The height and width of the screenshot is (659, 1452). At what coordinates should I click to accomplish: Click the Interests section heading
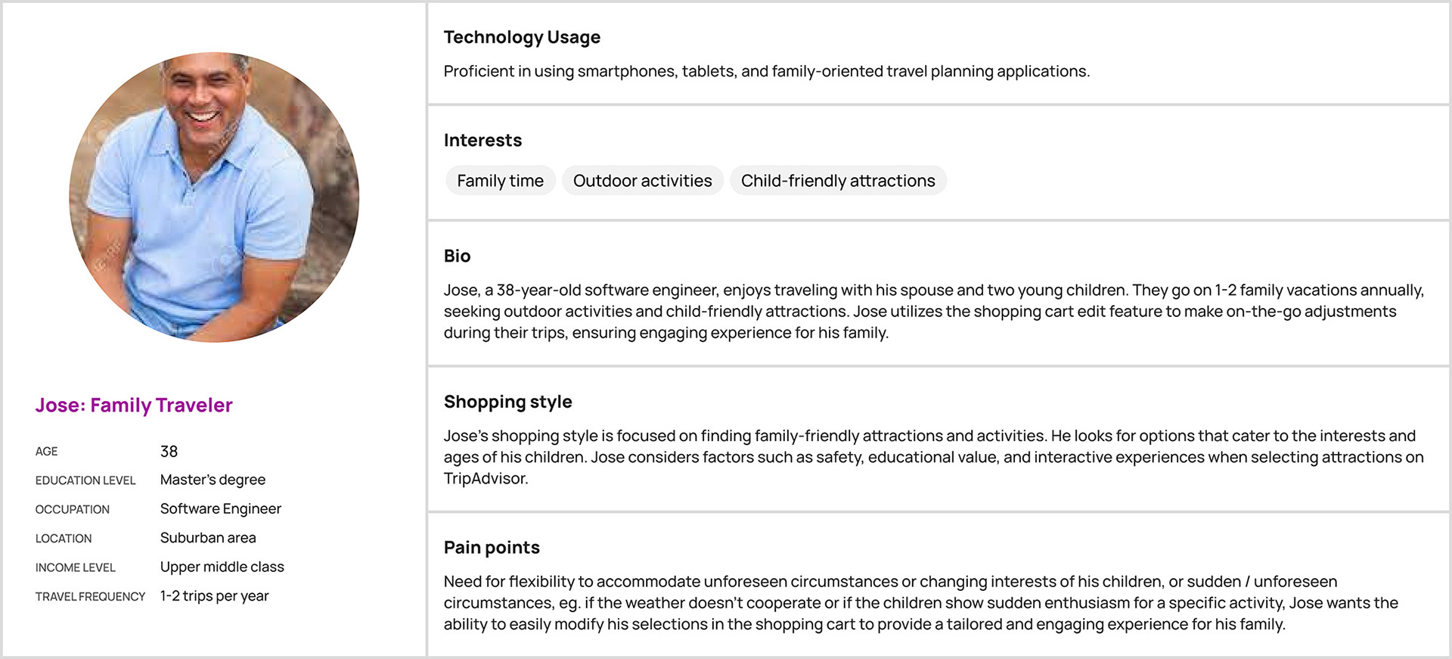coord(482,141)
